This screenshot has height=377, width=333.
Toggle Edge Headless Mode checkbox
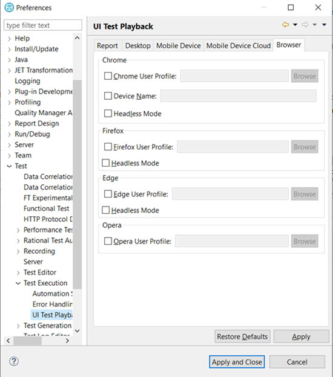coord(106,210)
